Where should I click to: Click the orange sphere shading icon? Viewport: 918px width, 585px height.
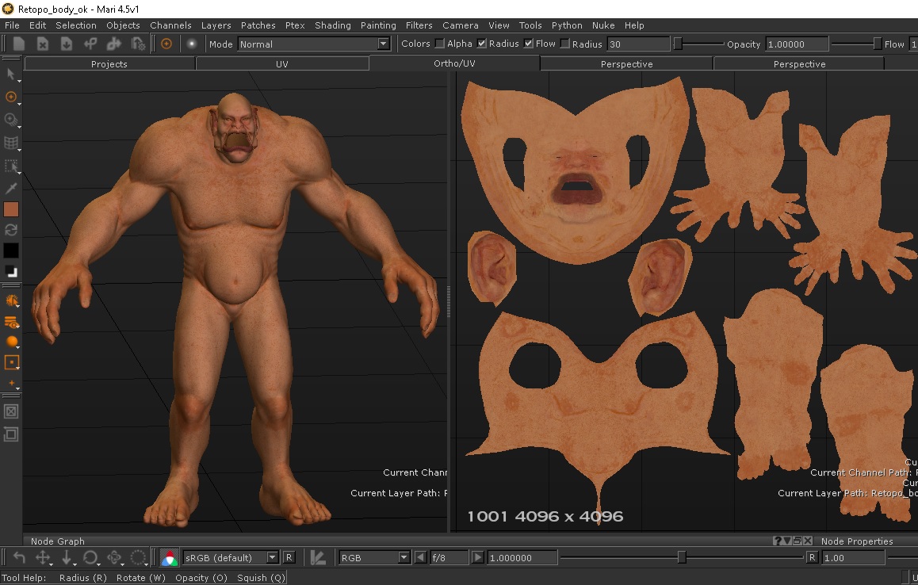coord(12,342)
